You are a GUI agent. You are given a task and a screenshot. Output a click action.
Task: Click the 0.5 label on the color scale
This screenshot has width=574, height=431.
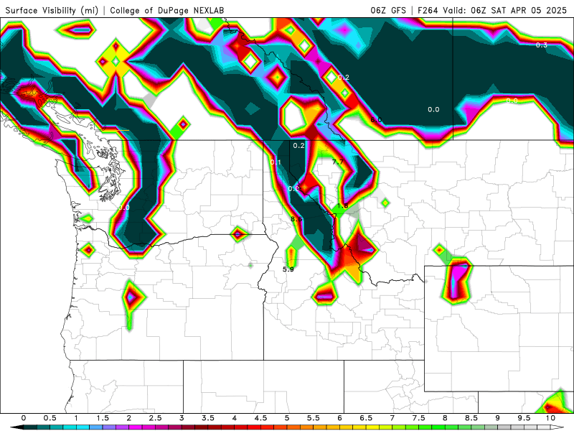[x=50, y=418]
